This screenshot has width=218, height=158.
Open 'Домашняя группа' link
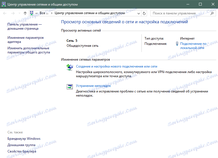point(21,145)
